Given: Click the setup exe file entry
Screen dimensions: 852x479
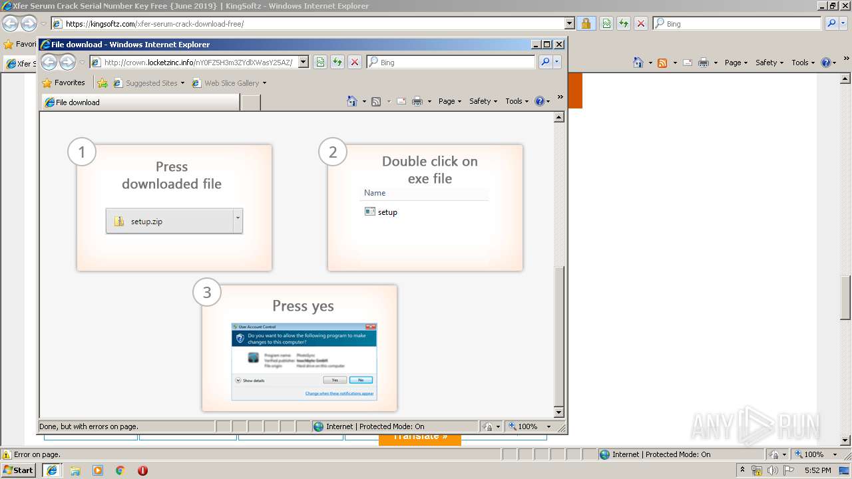Looking at the screenshot, I should tap(381, 212).
